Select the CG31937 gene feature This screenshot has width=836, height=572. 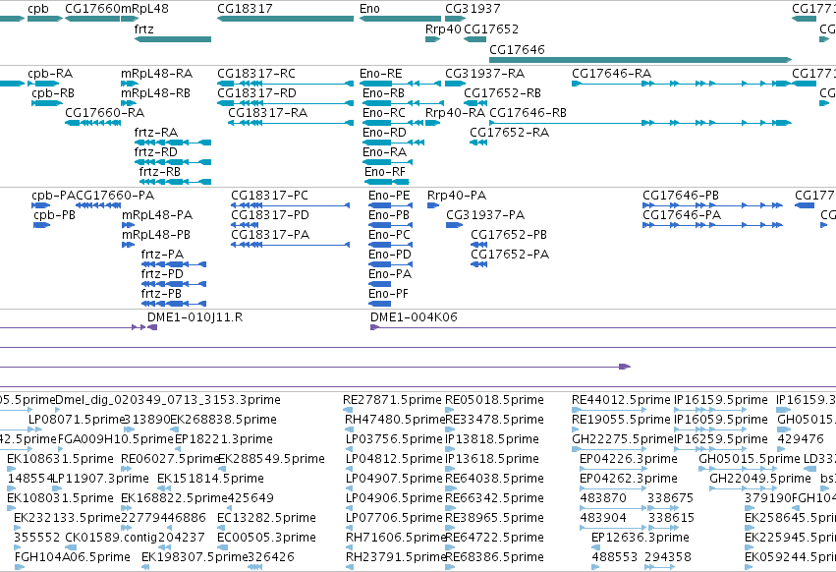(455, 19)
